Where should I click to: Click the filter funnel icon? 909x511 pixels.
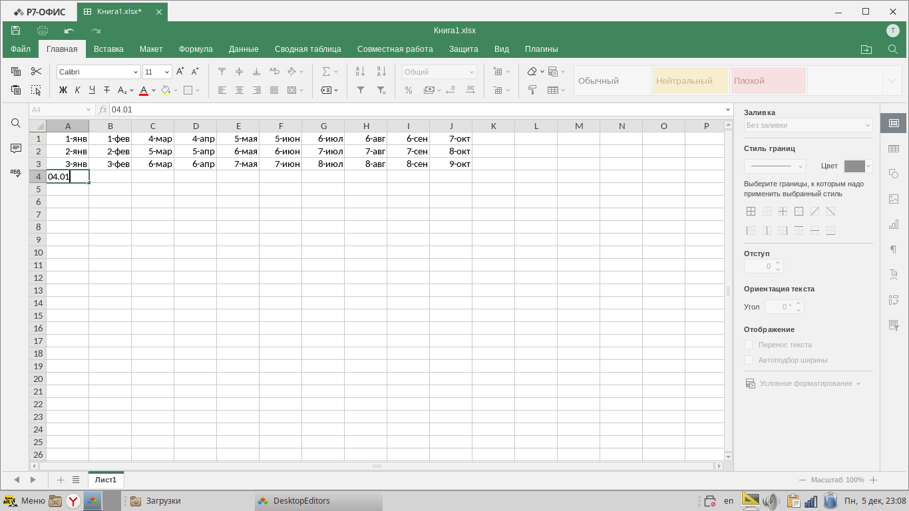pyautogui.click(x=361, y=90)
